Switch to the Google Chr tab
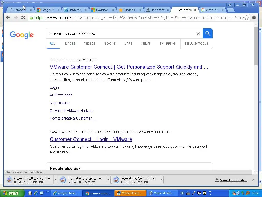The image size is (262, 197). point(48,10)
